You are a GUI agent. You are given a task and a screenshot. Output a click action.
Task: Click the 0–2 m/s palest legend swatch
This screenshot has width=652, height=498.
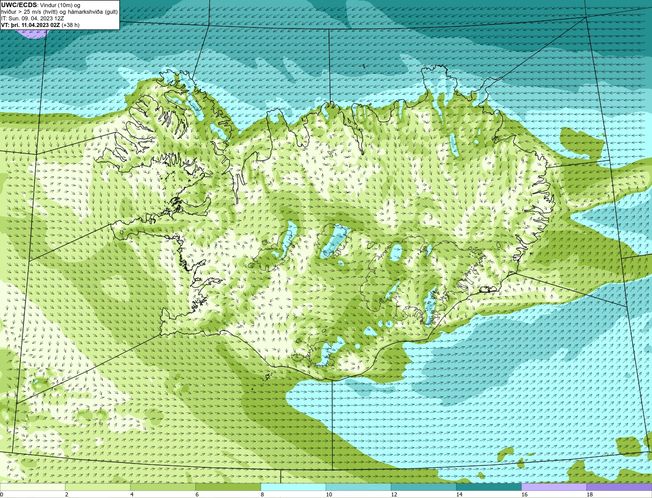[x=33, y=487]
